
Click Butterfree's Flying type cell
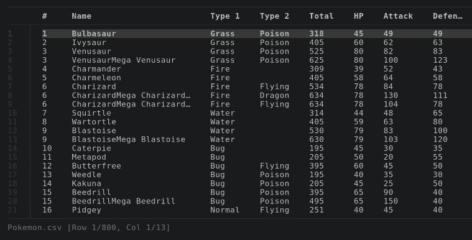pos(274,165)
